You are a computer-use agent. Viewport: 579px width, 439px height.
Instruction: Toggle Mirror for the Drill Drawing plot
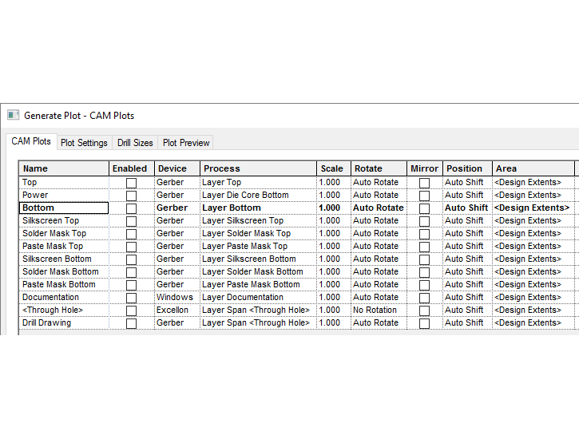coord(424,323)
